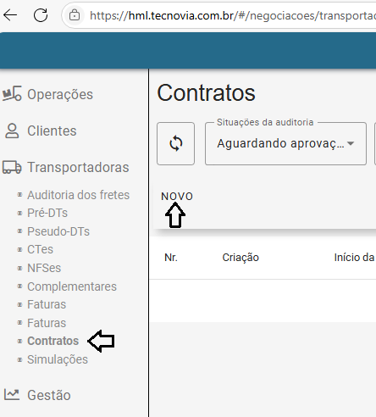This screenshot has width=376, height=417.
Task: Go to Pseudo-DTs in the sidebar
Action: 58,231
